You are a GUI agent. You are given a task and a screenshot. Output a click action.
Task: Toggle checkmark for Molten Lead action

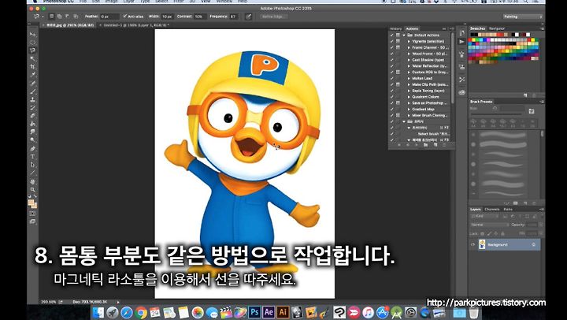pos(391,78)
